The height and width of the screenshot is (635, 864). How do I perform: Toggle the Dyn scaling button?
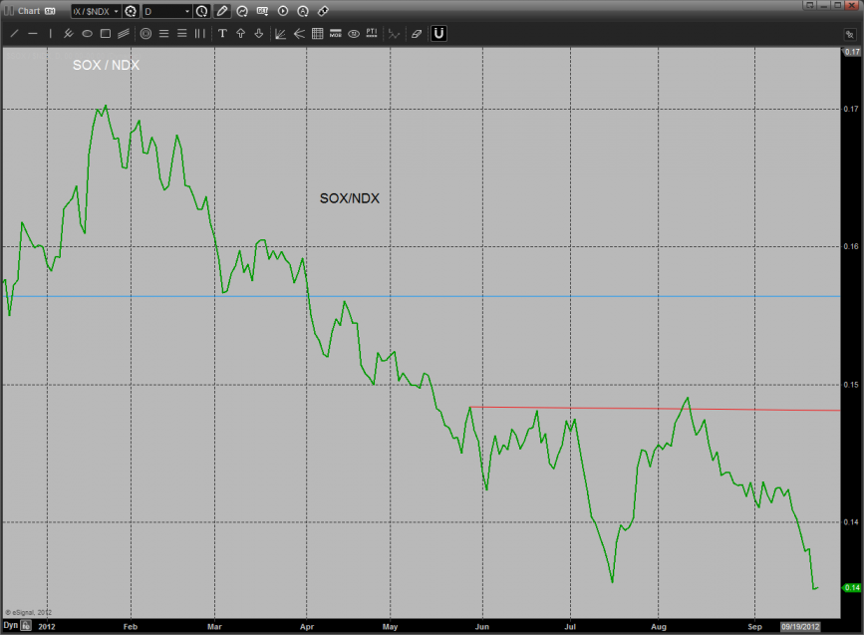(10, 625)
